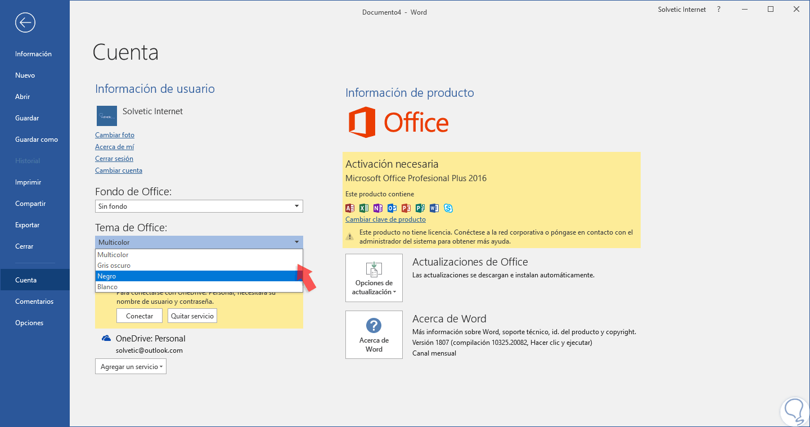Click the PowerPoint icon in product contents
Image resolution: width=810 pixels, height=427 pixels.
[406, 208]
